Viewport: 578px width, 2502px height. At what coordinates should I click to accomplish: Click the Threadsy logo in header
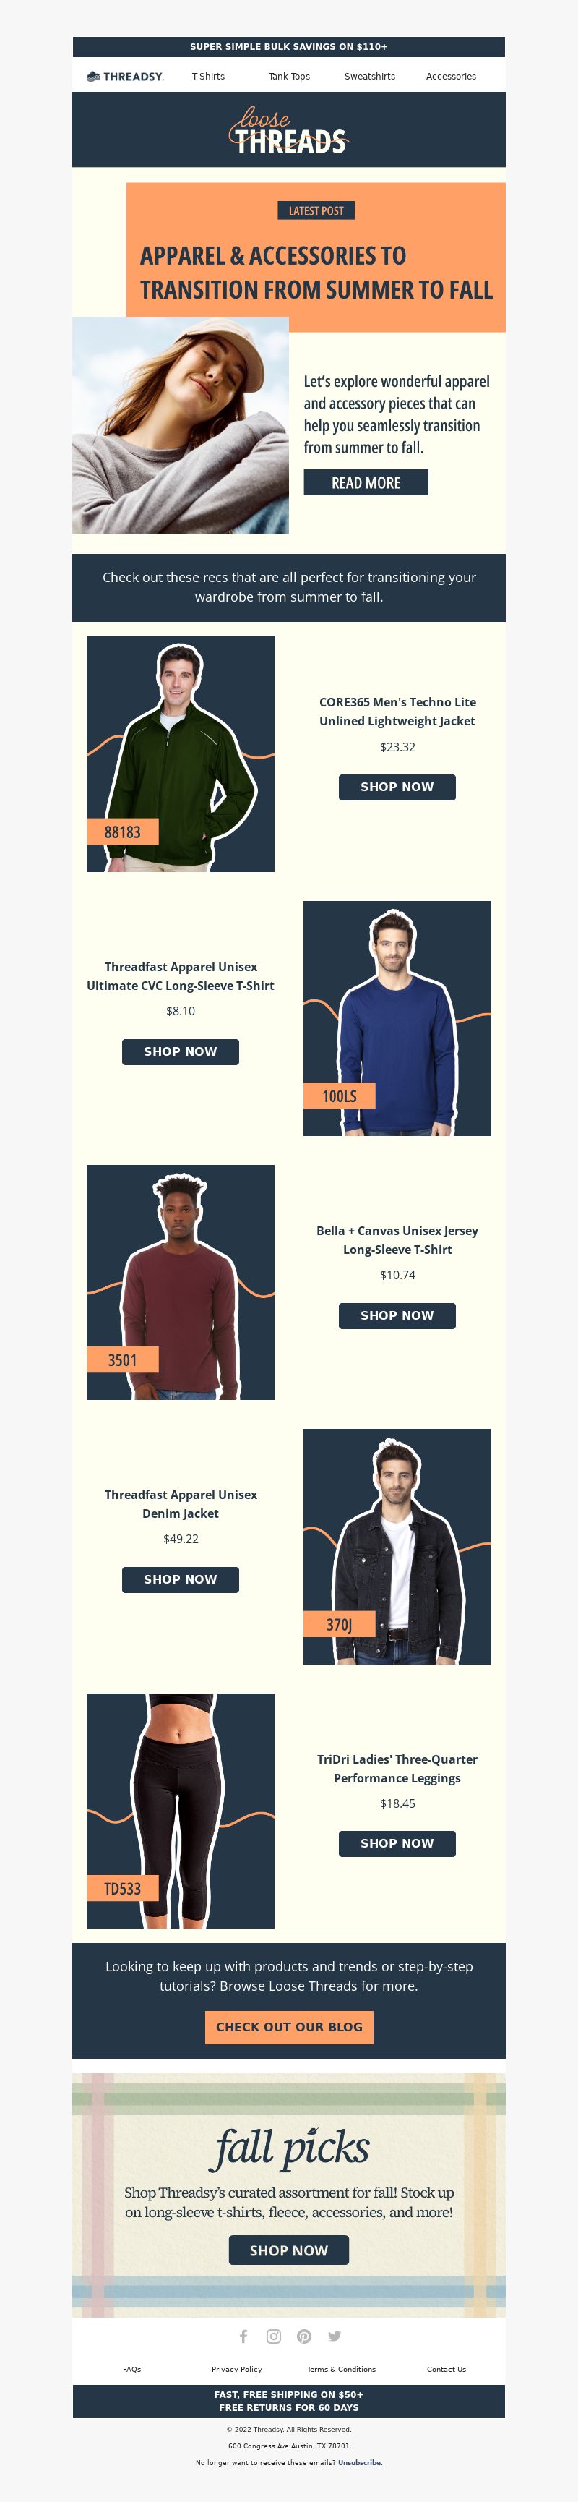(x=125, y=76)
